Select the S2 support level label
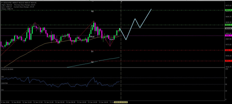This screenshot has height=104, width=232. coord(92,62)
